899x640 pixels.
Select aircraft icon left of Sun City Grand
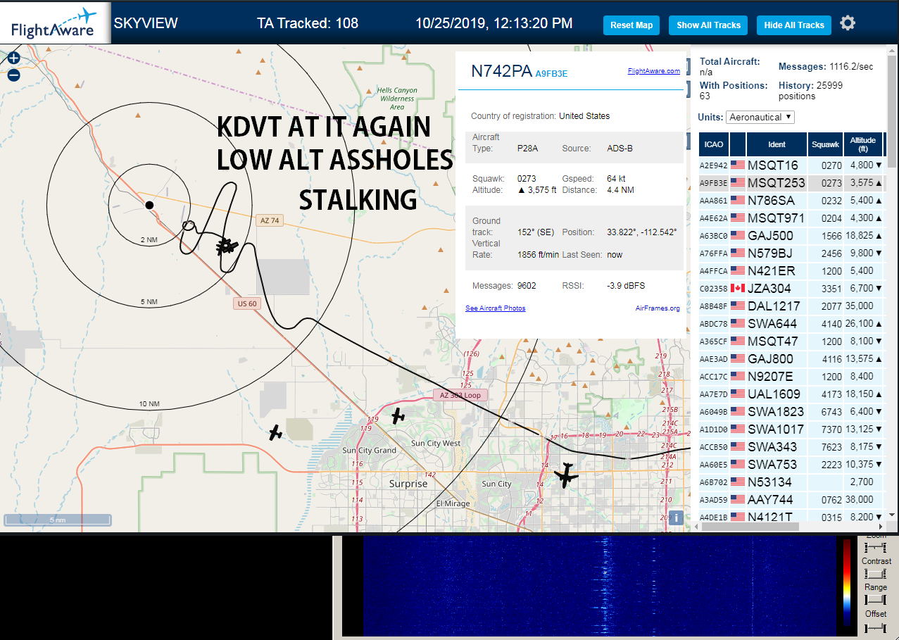pos(275,432)
